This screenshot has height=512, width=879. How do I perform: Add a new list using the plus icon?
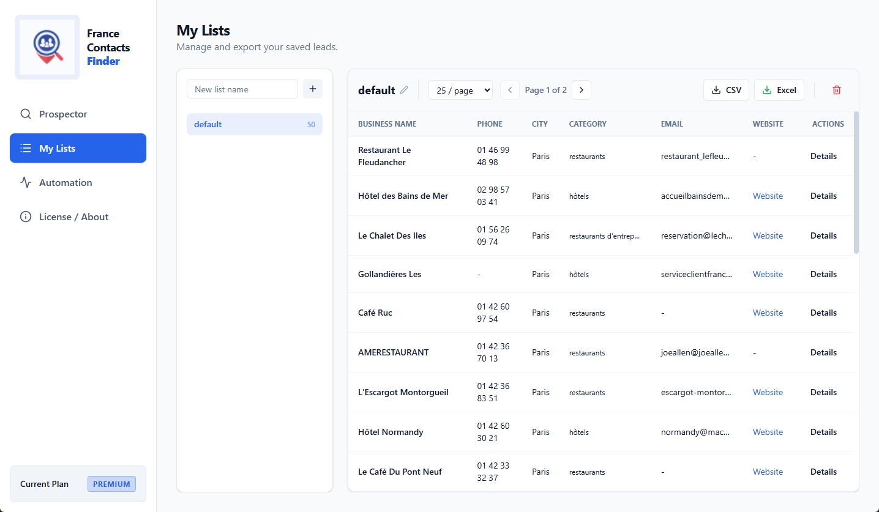coord(312,89)
